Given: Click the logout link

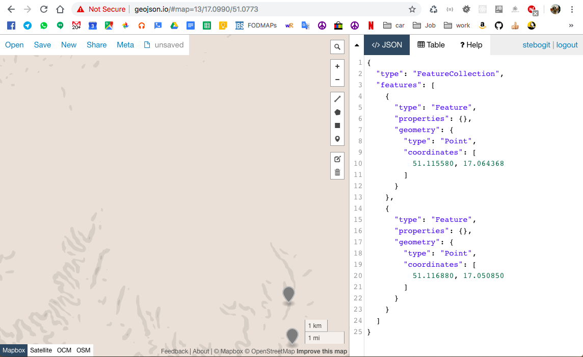Looking at the screenshot, I should pyautogui.click(x=567, y=45).
